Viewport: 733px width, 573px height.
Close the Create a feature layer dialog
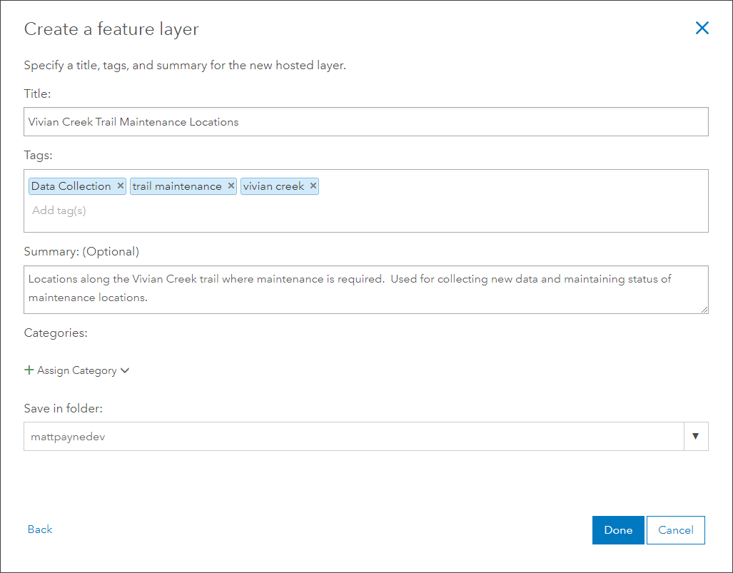click(x=702, y=29)
